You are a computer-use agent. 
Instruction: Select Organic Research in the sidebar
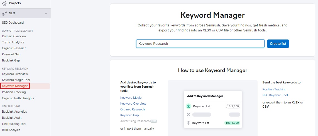14,48
